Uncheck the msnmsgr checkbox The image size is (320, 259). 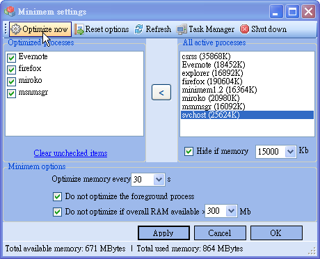click(x=11, y=93)
